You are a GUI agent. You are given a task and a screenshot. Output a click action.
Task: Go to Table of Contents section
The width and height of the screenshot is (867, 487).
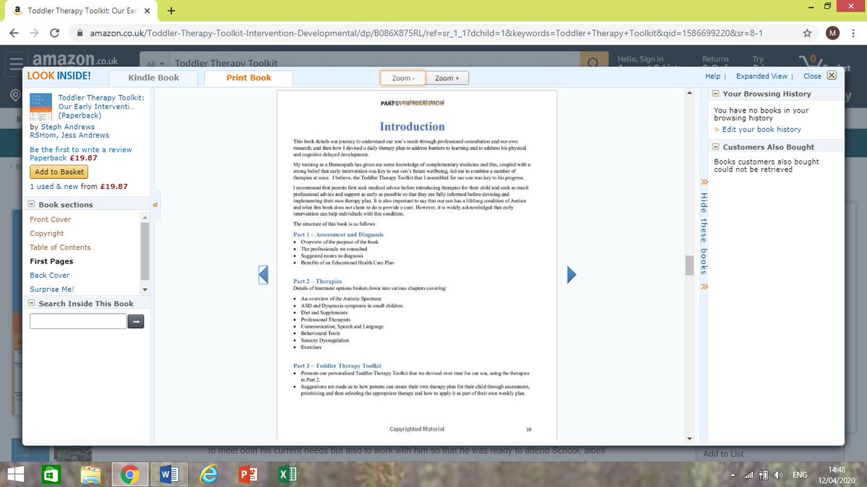click(60, 247)
